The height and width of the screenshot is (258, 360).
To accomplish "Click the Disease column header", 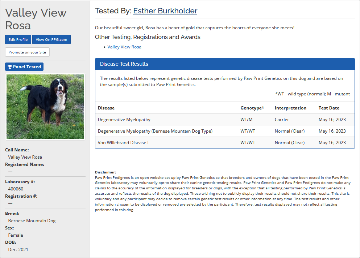I will coord(106,108).
